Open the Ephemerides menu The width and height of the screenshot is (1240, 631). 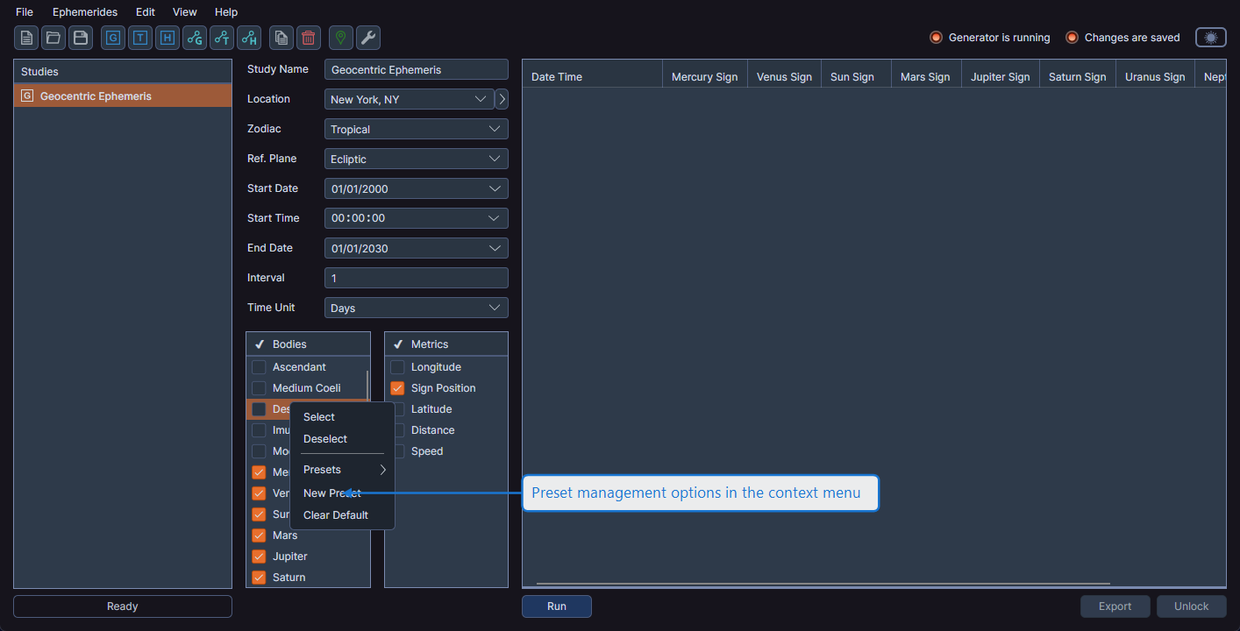(84, 11)
